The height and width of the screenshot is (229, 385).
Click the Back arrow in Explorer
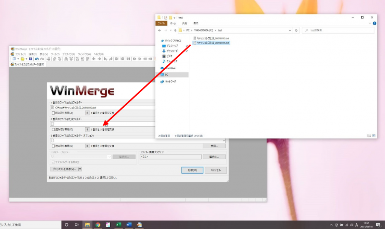point(159,30)
